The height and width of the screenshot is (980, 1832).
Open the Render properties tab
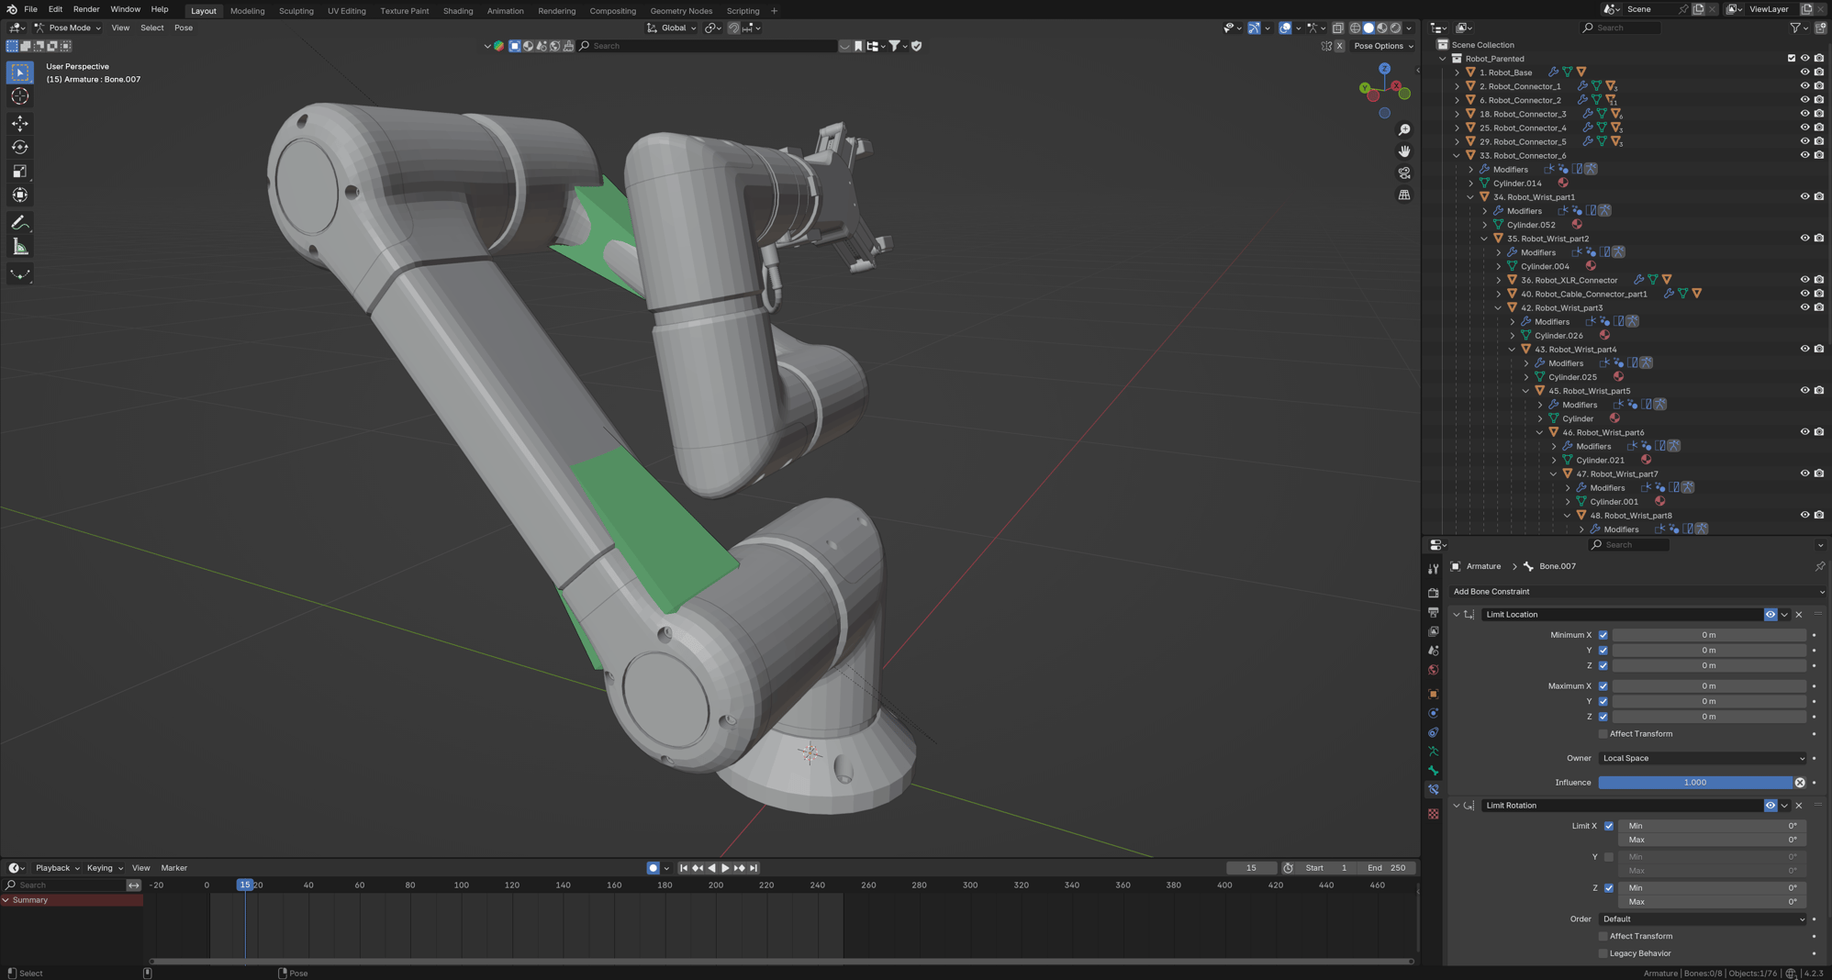[x=1433, y=592]
